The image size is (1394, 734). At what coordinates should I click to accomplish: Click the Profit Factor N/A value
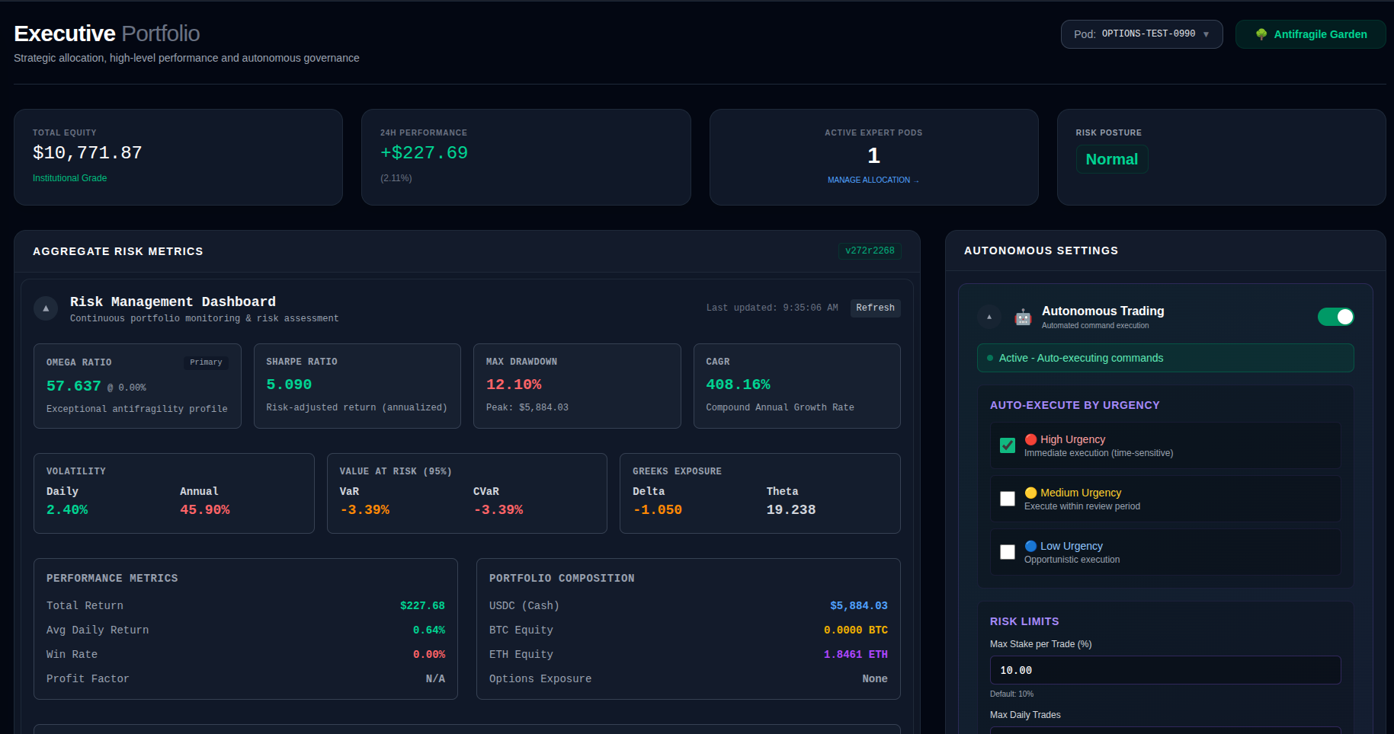[x=435, y=679]
